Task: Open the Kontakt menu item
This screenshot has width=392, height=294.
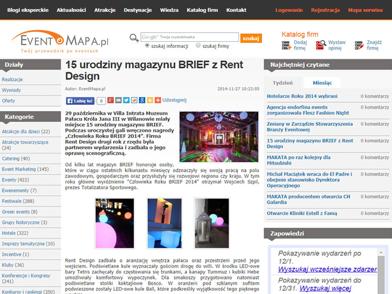Action: pyautogui.click(x=236, y=10)
